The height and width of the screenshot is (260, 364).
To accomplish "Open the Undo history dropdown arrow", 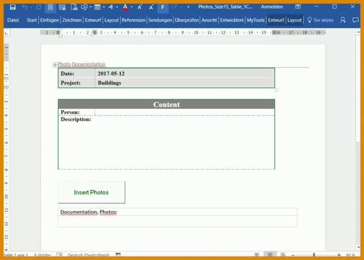I will 31,7.
